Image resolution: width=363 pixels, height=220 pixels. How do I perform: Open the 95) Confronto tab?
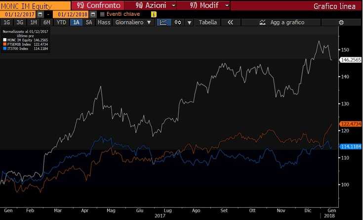(x=98, y=5)
